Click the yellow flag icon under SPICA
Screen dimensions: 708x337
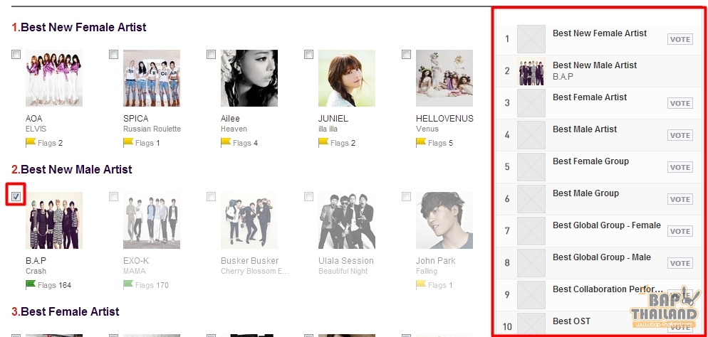[128, 143]
